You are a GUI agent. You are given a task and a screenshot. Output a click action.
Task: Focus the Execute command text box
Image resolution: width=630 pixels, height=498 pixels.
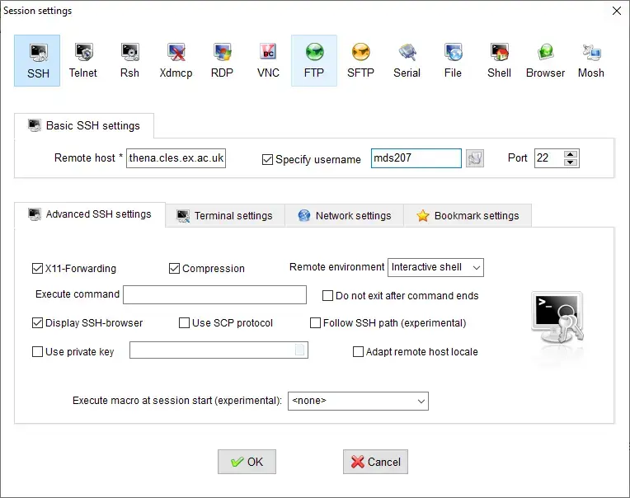214,295
